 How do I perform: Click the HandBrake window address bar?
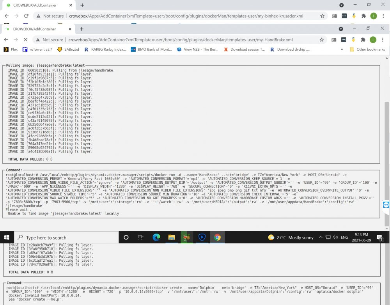180,40
